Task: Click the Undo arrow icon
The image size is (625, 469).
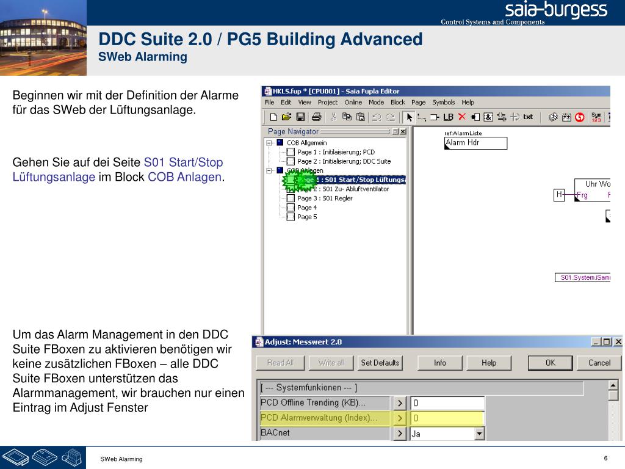Action: 377,117
